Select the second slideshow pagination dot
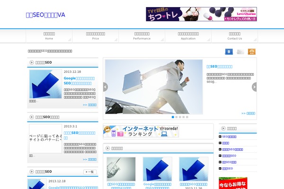This screenshot has height=189, width=284. coord(177,117)
